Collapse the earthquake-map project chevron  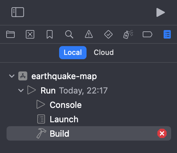[12, 76]
